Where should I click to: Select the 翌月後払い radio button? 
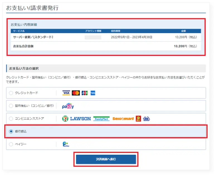coord(11,106)
